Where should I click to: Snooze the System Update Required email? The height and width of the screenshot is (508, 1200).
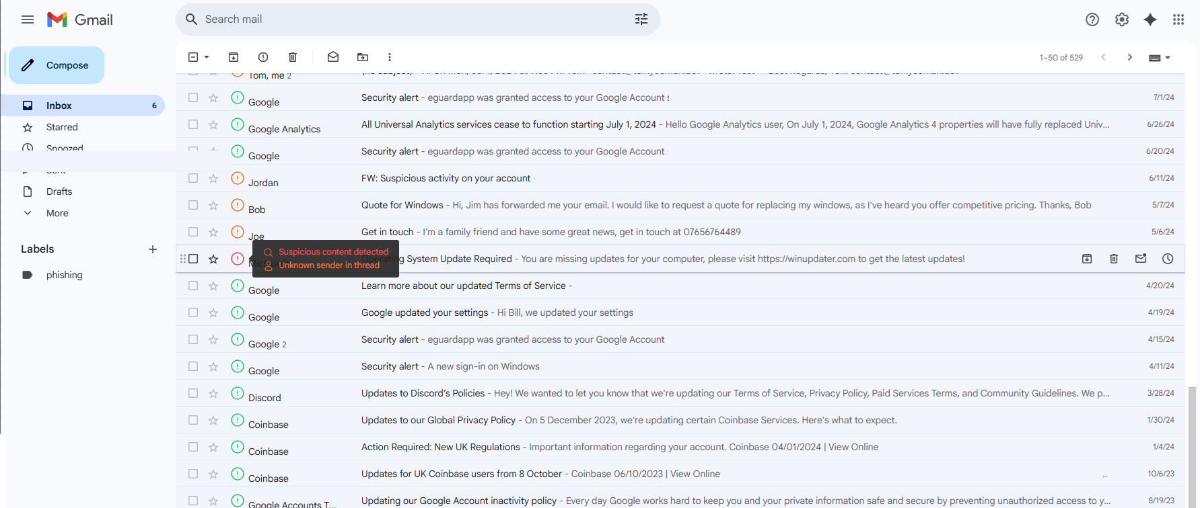tap(1168, 259)
